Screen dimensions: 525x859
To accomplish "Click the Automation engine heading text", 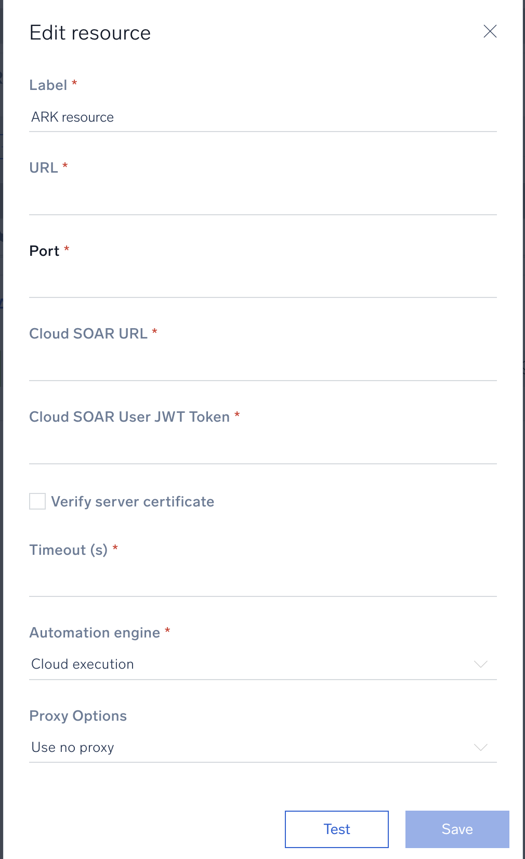I will pyautogui.click(x=95, y=633).
